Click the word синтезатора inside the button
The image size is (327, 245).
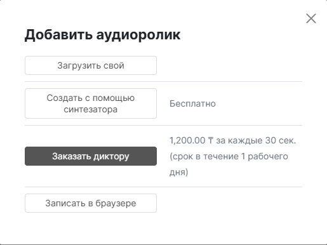pyautogui.click(x=91, y=109)
